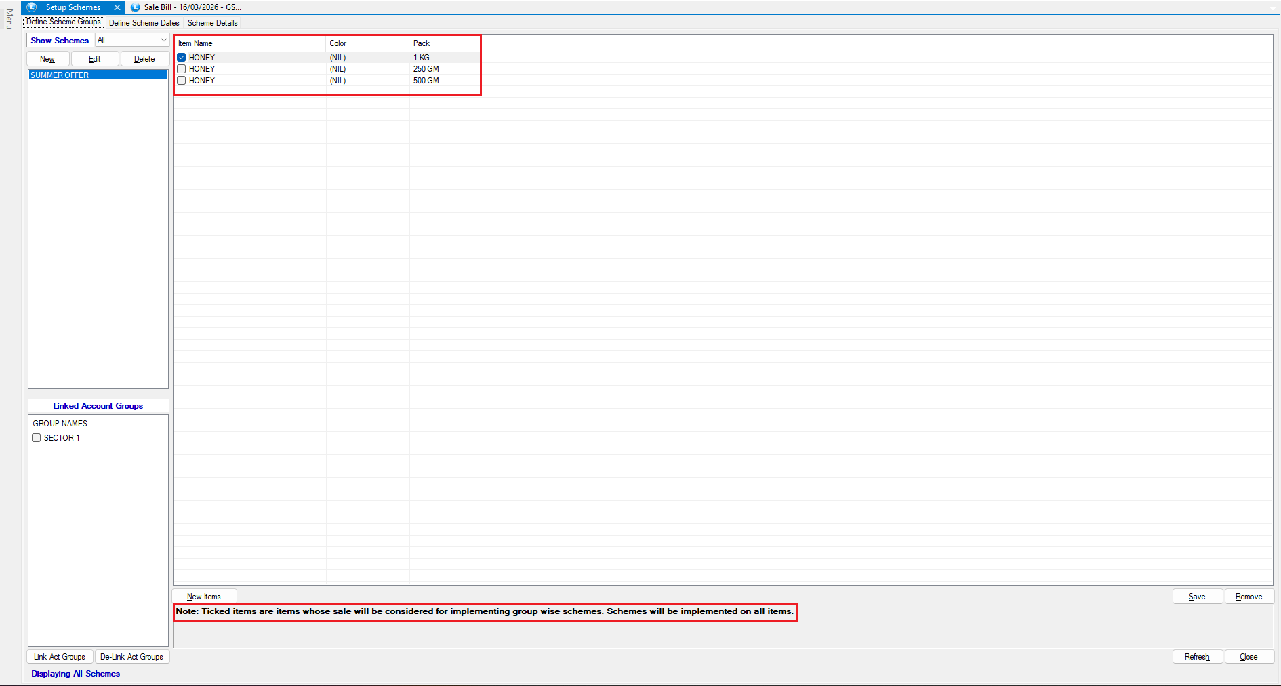Untick the HONEY 1 KG checkbox

tap(182, 58)
